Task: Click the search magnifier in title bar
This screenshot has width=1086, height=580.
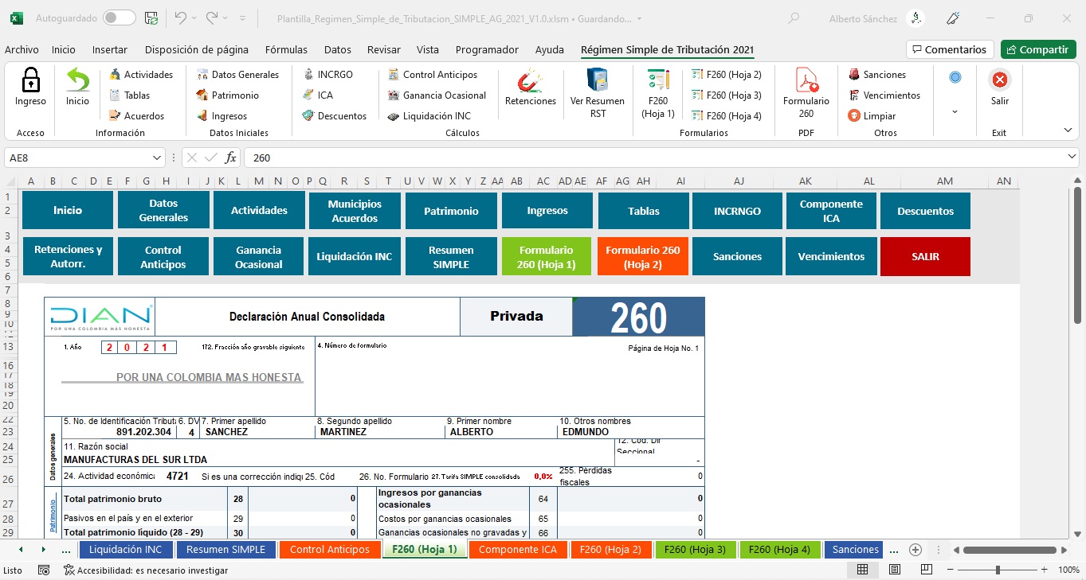Action: tap(793, 18)
